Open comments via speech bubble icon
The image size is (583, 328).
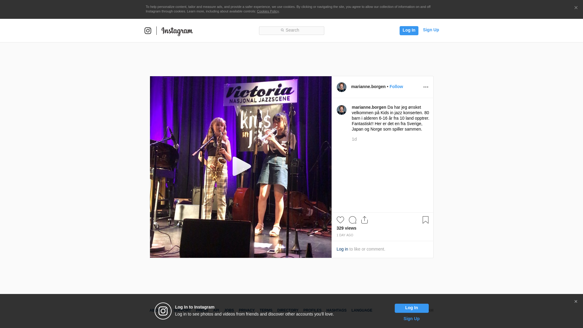coord(353,220)
